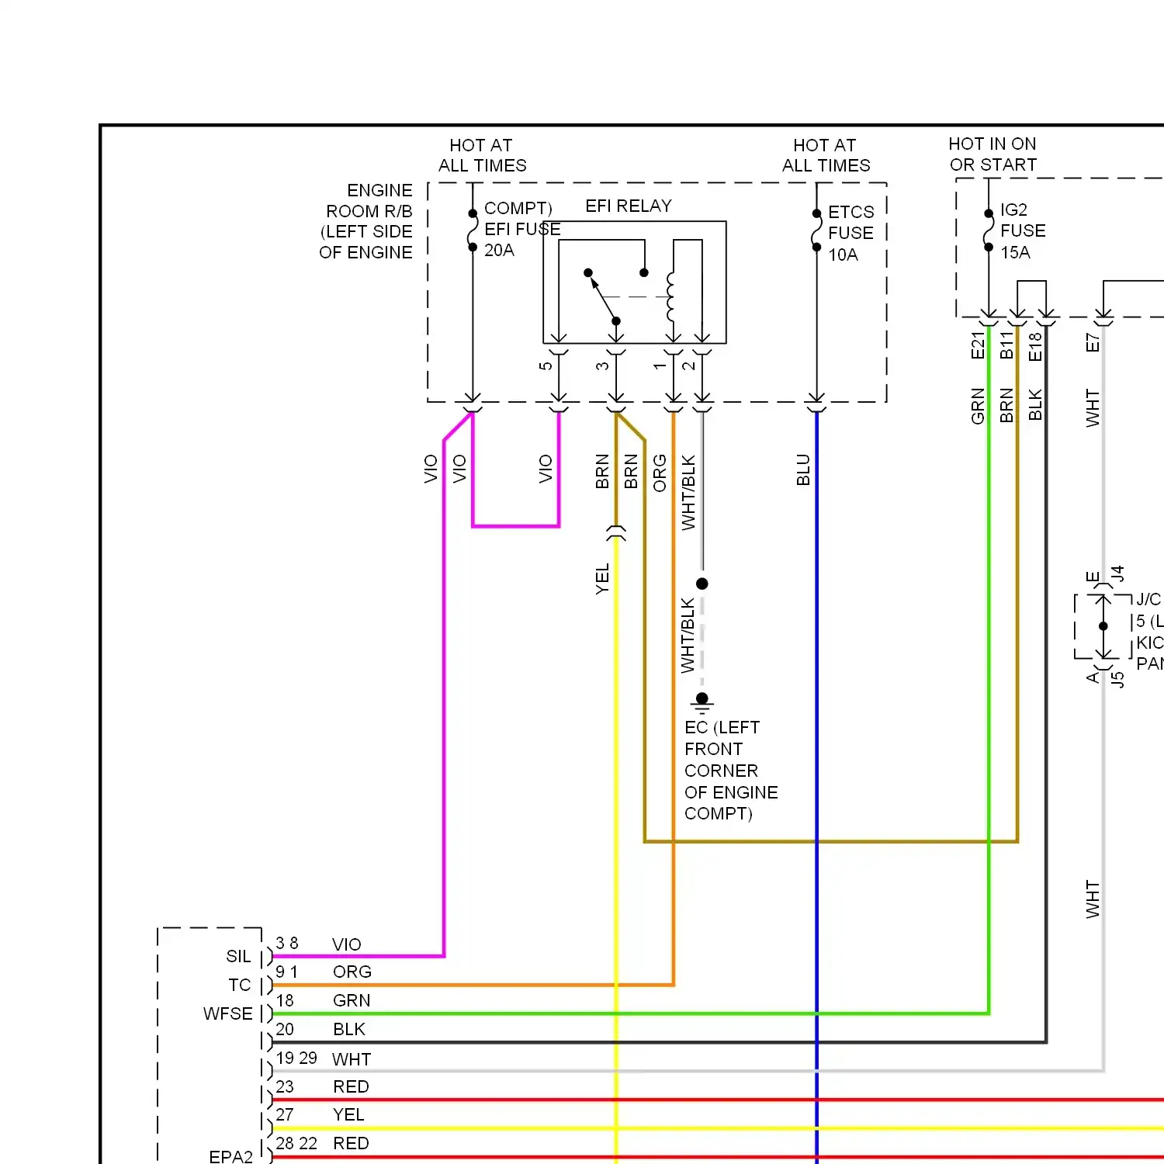Click the ETCS FUSE 10A label
The width and height of the screenshot is (1164, 1164).
850,234
